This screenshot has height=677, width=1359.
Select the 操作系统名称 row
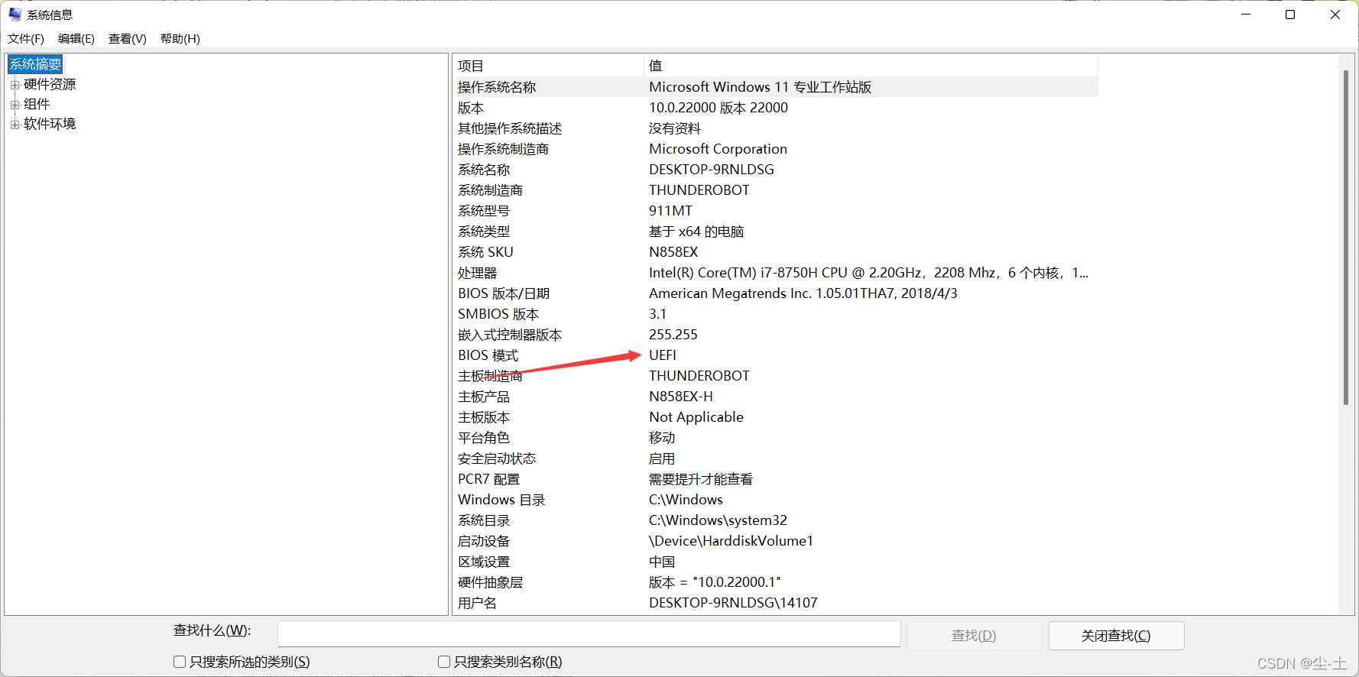click(776, 87)
